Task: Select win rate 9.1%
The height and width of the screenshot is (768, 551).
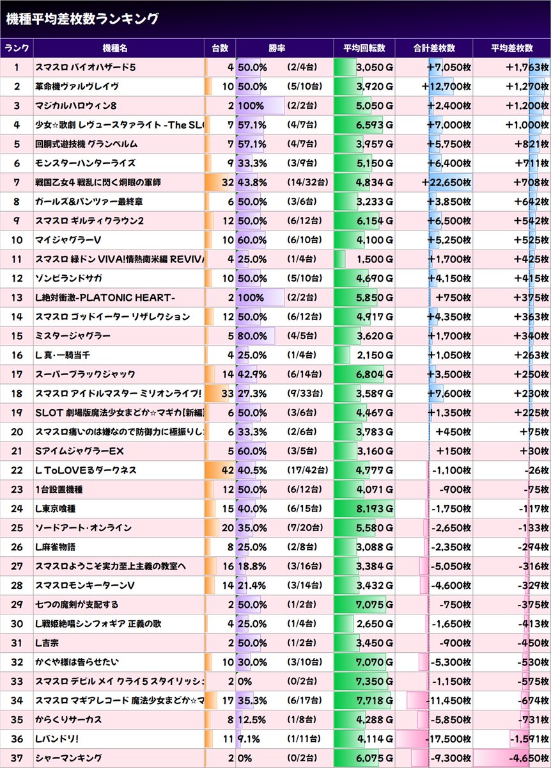Action: tap(249, 739)
